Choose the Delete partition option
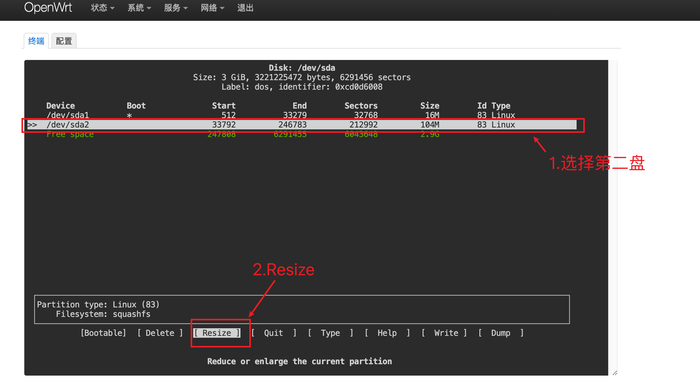Viewport: 700px width, 392px height. click(160, 333)
